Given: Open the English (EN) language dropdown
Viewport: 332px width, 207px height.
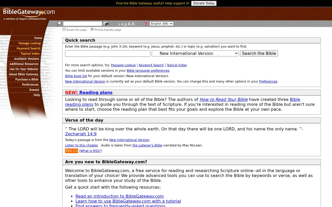Looking at the screenshot, I should [x=162, y=24].
